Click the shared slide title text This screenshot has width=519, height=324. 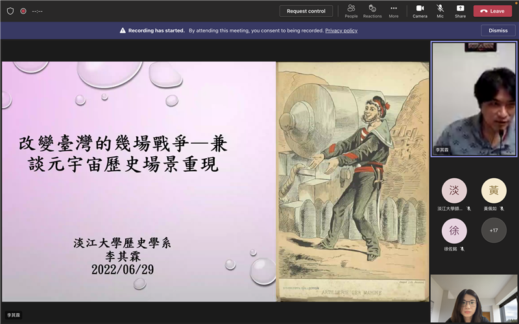tap(123, 154)
